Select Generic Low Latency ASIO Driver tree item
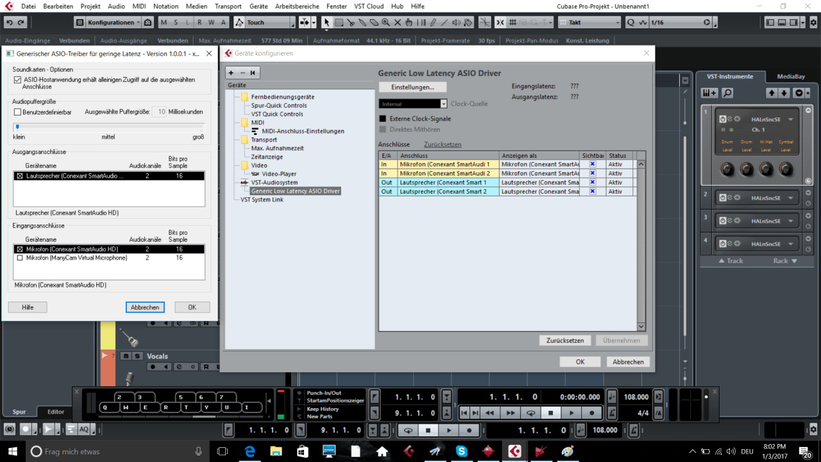The height and width of the screenshot is (462, 821). coord(296,191)
